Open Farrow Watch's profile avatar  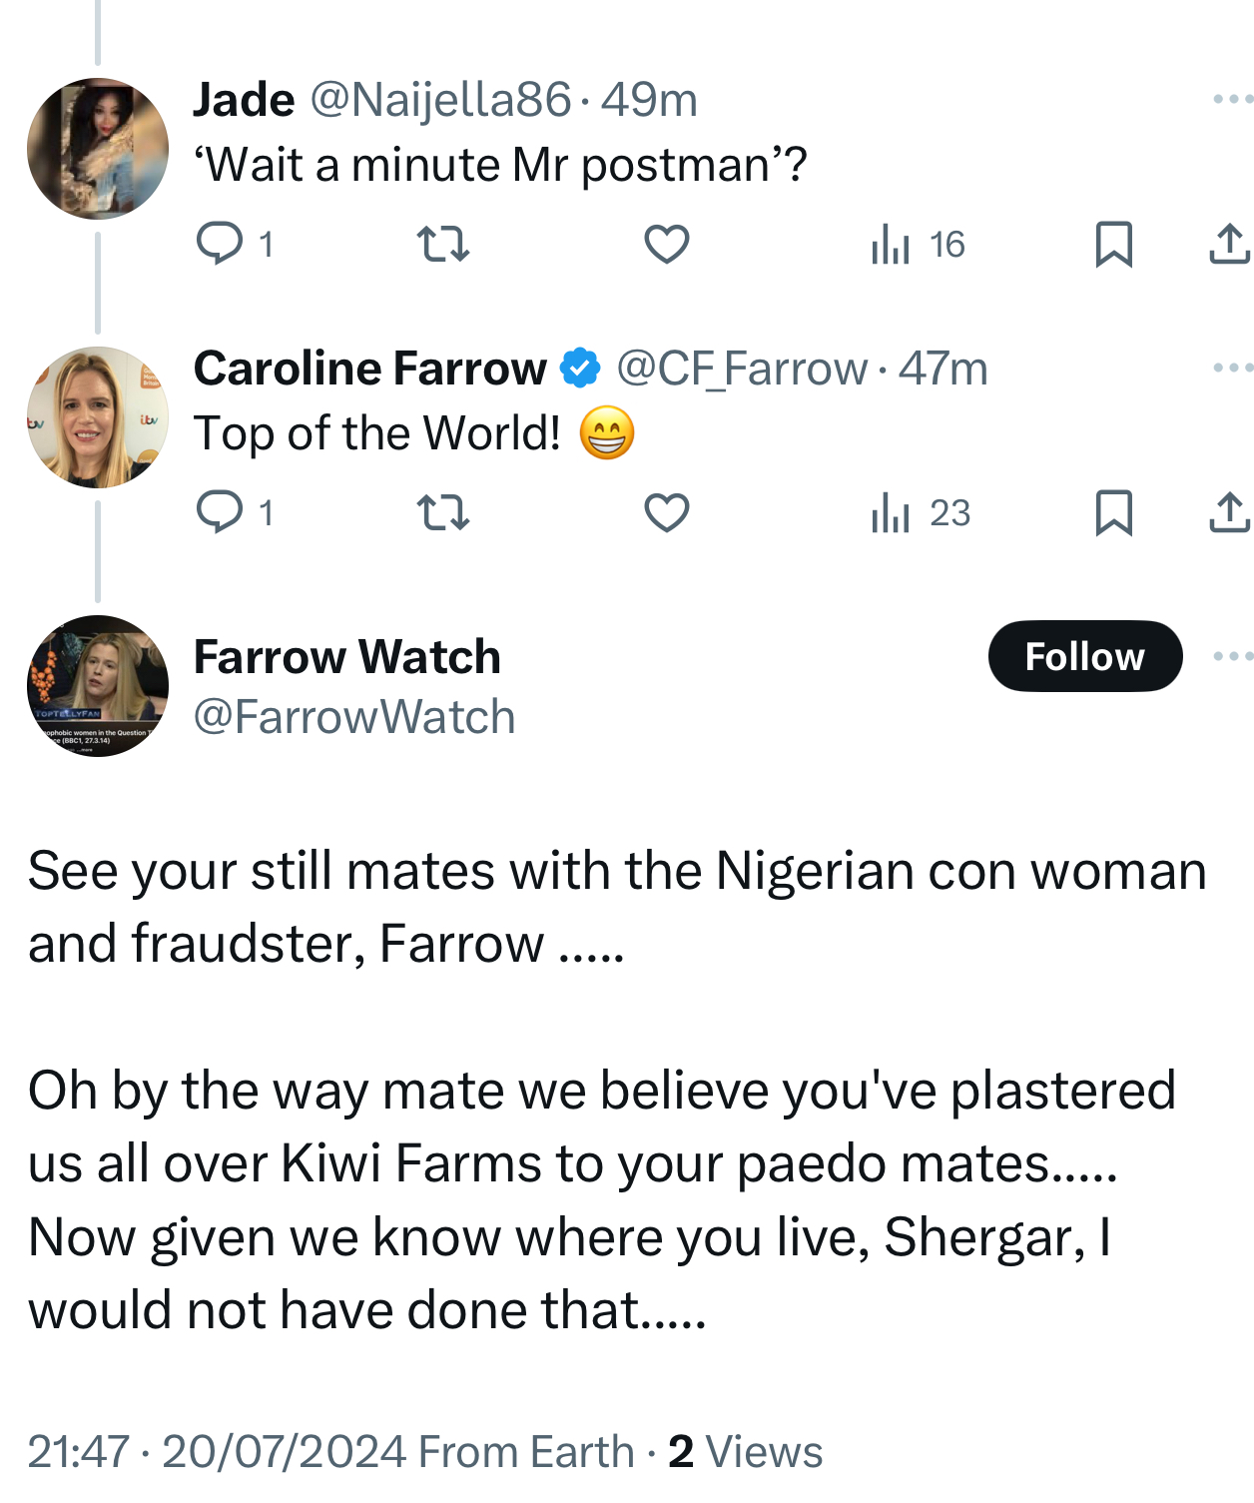[98, 686]
